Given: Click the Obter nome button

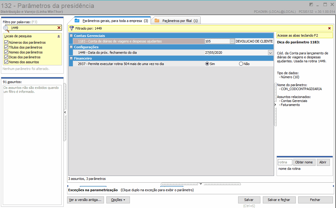Looking at the screenshot, I should click(304, 162).
